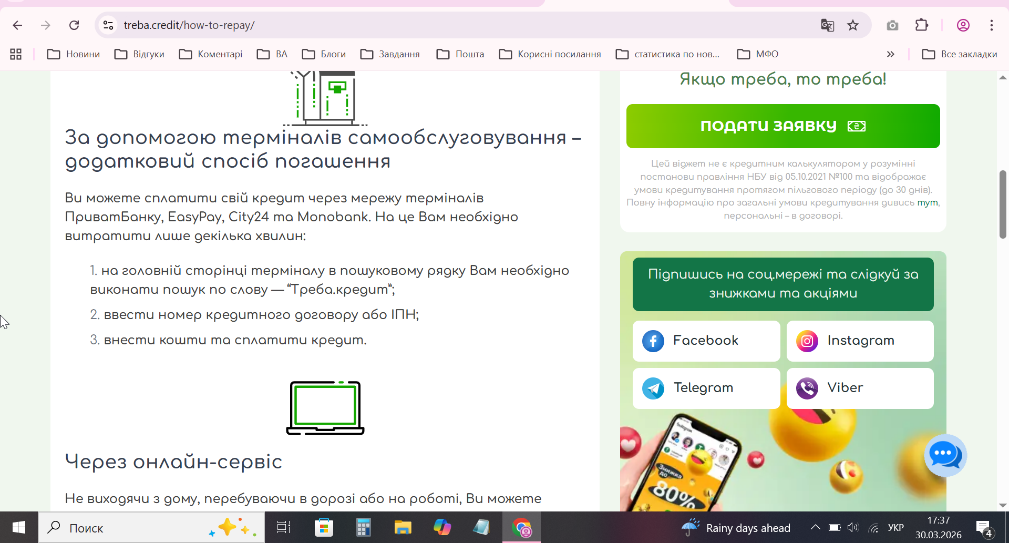Open the Facebook social link
Screen dimensions: 1009x543
(x=706, y=341)
